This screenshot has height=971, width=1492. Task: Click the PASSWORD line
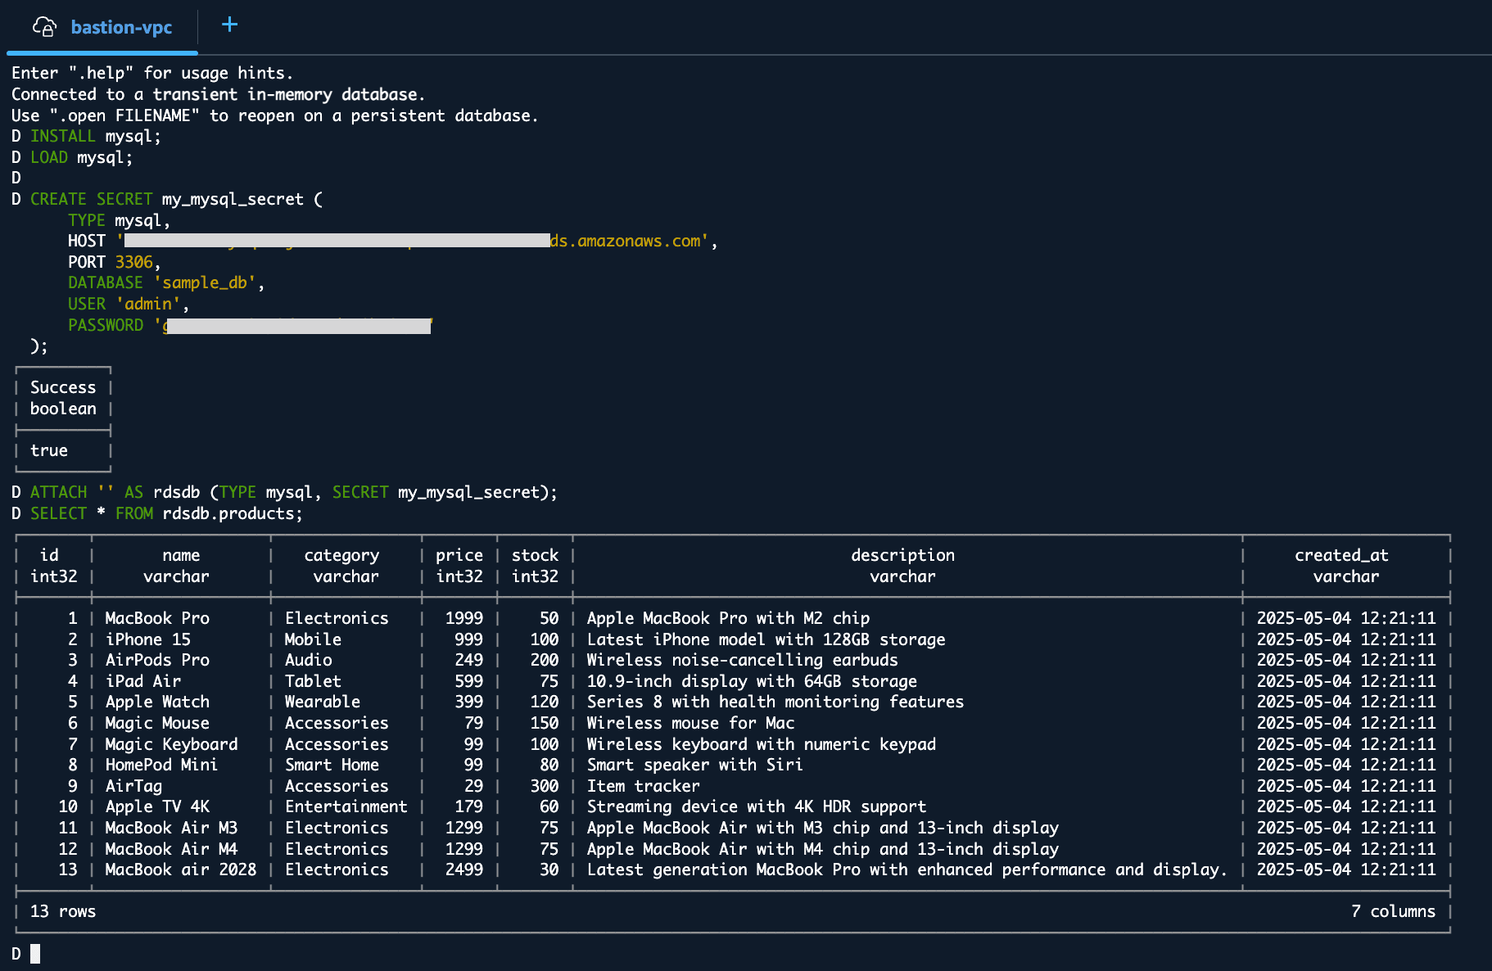click(x=251, y=325)
